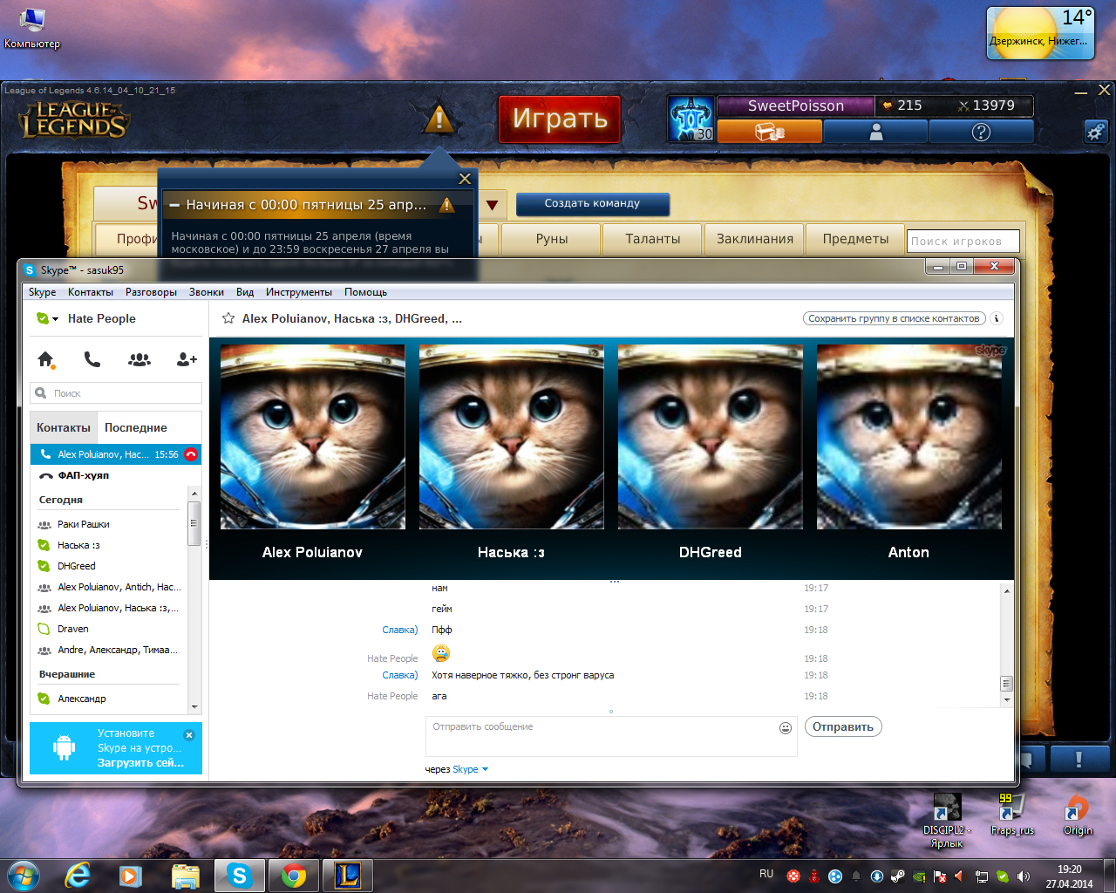Click the Skype contacts Поиск search field

116,393
